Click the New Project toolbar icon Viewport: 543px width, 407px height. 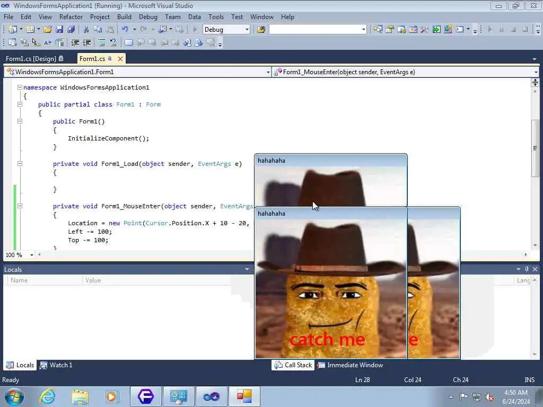click(x=13, y=30)
